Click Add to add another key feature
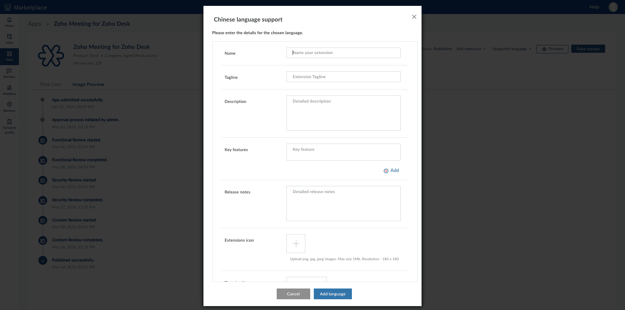625x310 pixels. [x=391, y=170]
